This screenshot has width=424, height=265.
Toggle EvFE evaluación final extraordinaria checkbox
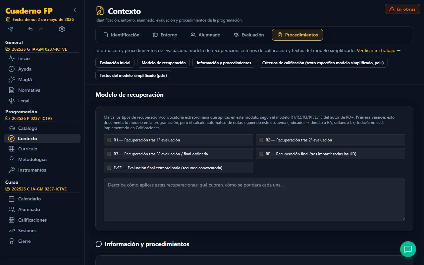click(109, 168)
